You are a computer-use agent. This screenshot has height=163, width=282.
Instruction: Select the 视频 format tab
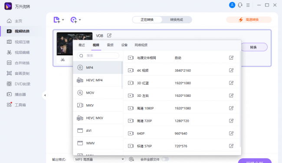tap(96, 45)
